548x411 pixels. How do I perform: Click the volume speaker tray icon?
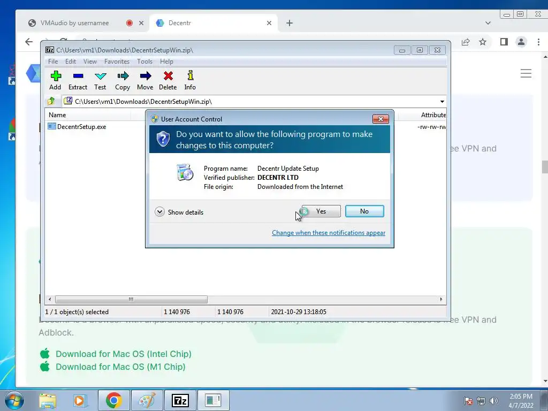click(x=493, y=401)
